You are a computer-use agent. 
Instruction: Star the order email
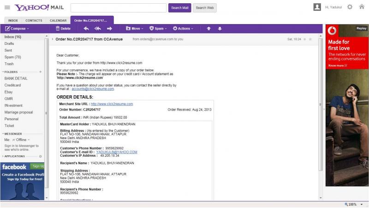pos(310,39)
